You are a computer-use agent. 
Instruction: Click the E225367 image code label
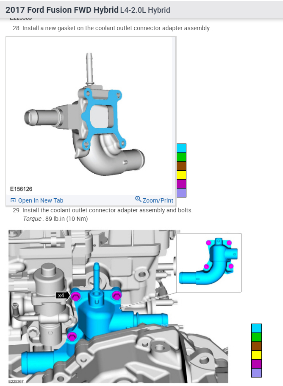pyautogui.click(x=16, y=381)
